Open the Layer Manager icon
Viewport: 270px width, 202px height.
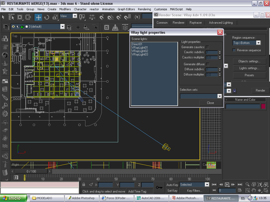(6, 27)
